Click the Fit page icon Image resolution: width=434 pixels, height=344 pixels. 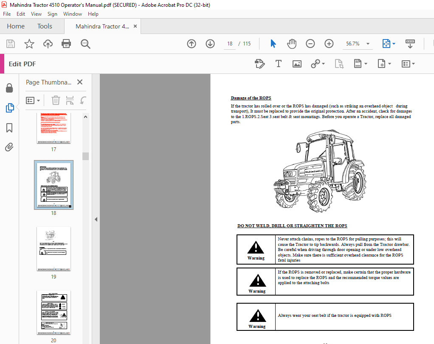coord(386,44)
